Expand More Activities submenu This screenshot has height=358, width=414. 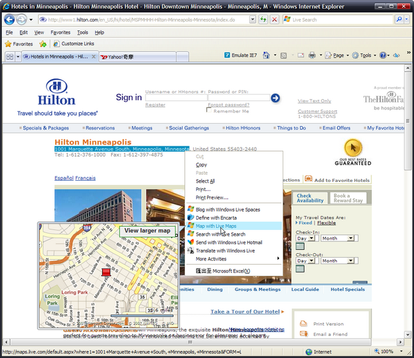[234, 259]
